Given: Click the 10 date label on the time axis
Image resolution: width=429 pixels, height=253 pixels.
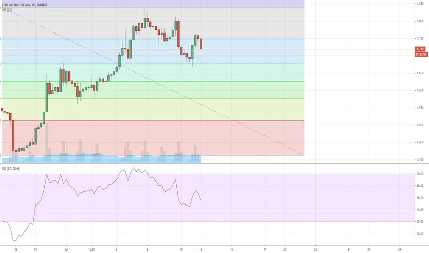Looking at the screenshot, I should [181, 249].
